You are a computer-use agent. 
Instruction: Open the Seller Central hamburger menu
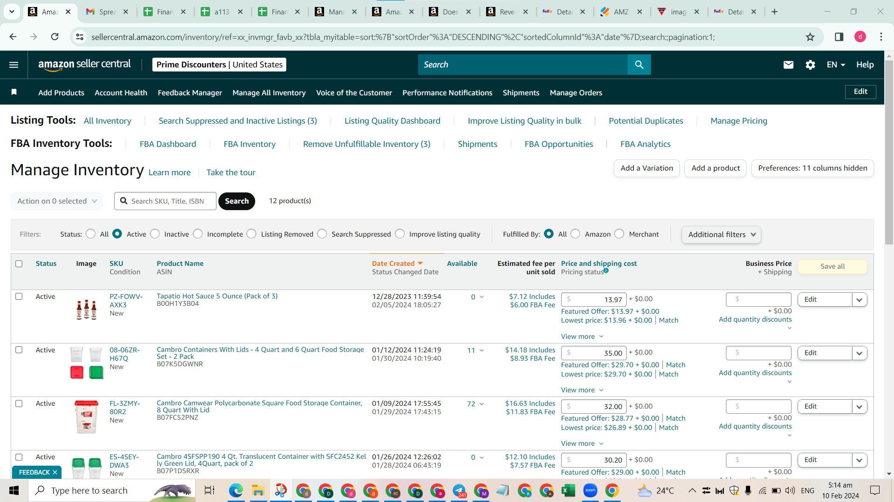[x=14, y=65]
